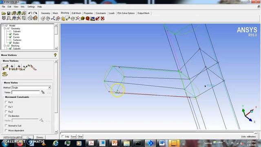Open the Method dropdown showing Single

(31, 87)
